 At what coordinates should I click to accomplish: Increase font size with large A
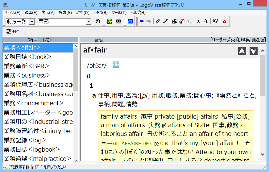[x=205, y=21]
